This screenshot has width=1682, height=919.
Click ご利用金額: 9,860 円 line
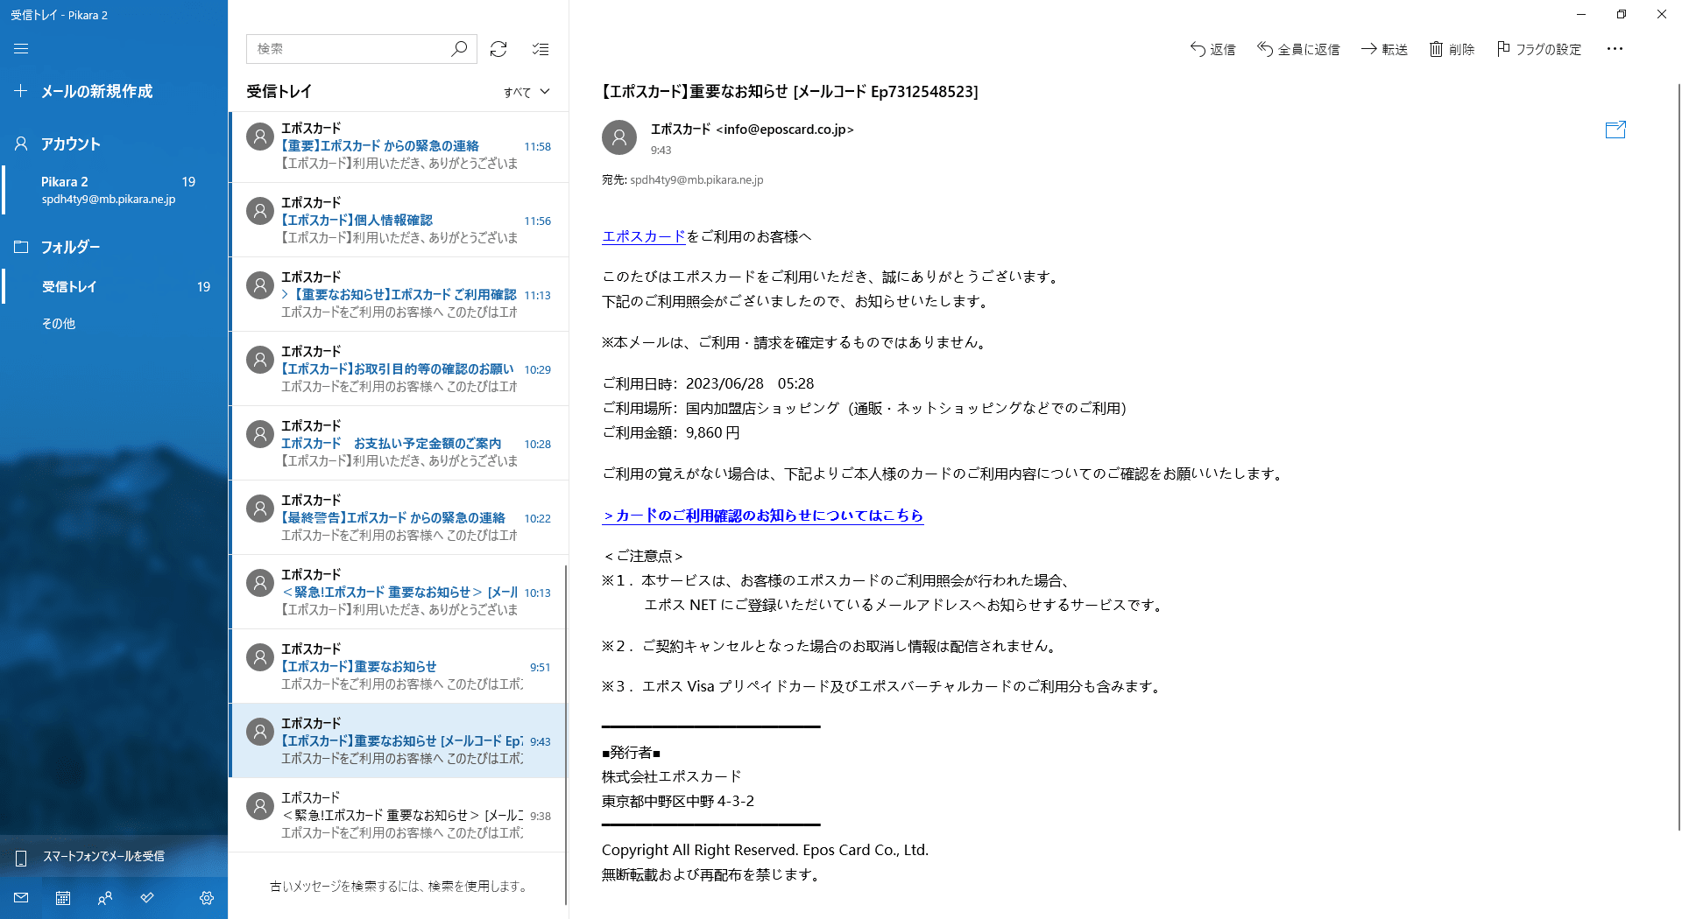(x=671, y=432)
